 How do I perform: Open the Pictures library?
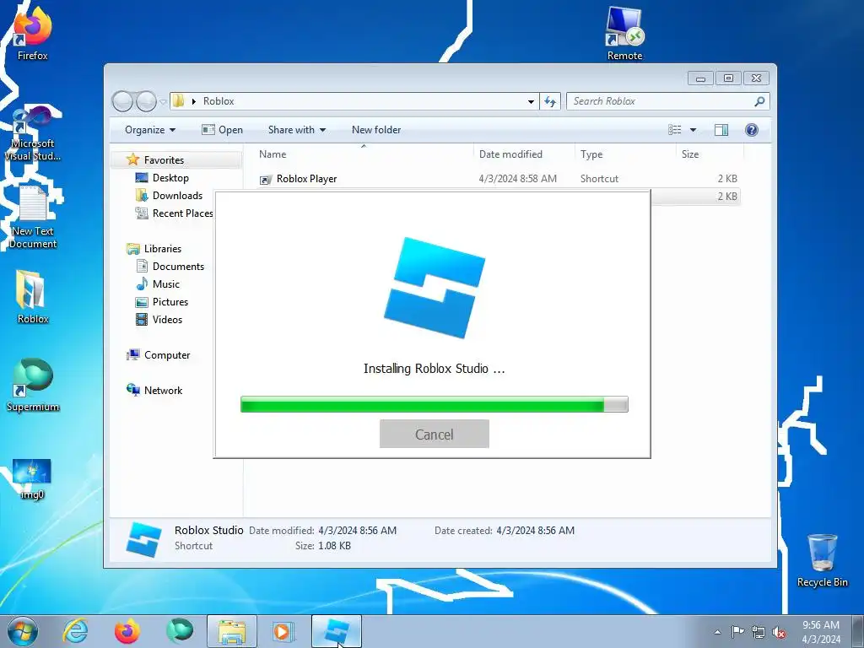click(170, 302)
